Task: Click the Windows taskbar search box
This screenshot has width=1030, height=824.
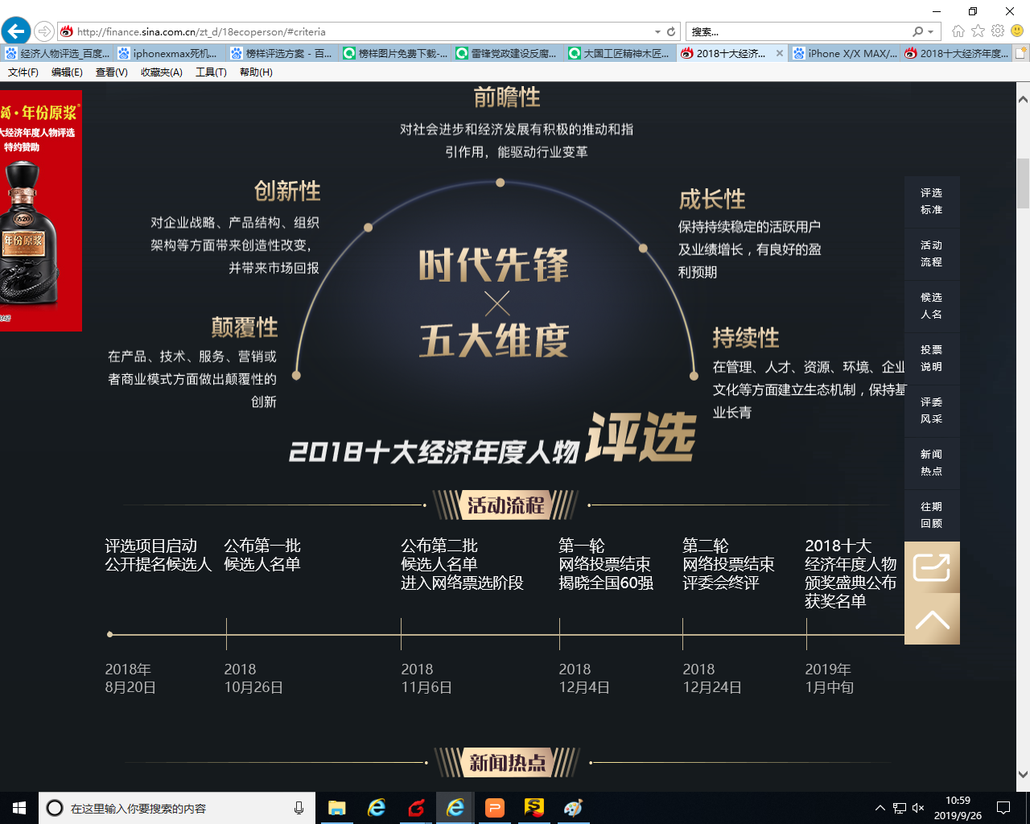Action: [177, 808]
